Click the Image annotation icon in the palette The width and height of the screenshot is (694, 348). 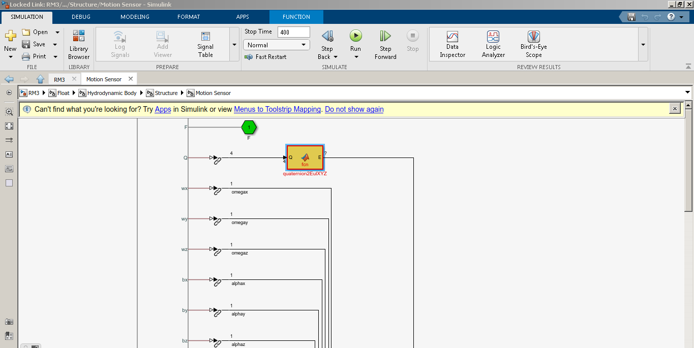click(x=9, y=168)
